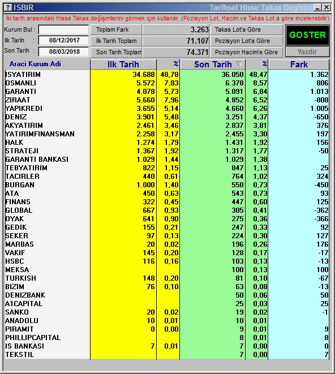Viewport: 335px width, 374px height.
Task: Click ISYATIRIM Son Tarih value 36.050
Action: pos(233,75)
